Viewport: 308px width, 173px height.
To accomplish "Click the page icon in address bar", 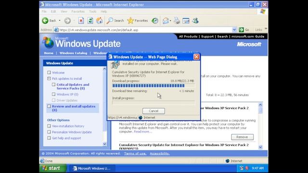I will (x=56, y=30).
